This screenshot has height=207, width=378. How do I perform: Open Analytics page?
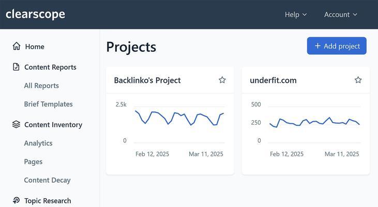click(38, 143)
